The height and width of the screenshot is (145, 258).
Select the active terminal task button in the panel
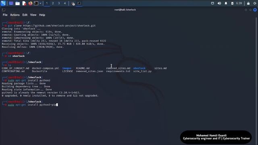[79, 3]
